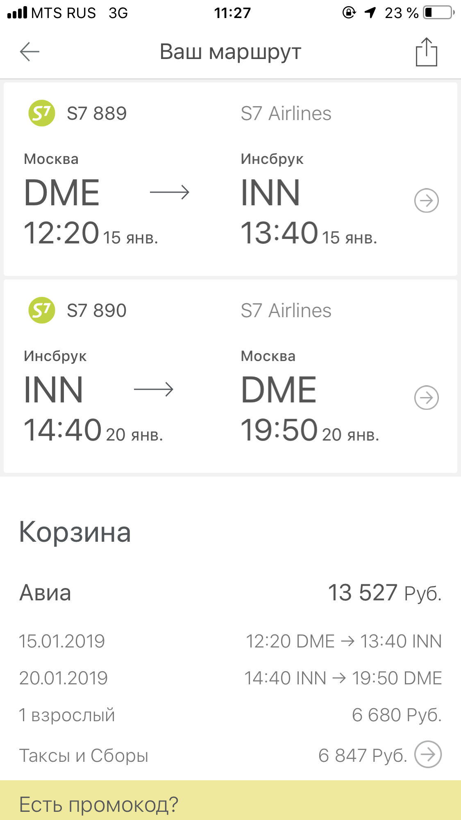Tap the DME departure code on flight 889

pos(62,193)
